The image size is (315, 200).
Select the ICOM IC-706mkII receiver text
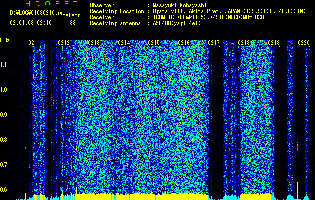[208, 17]
